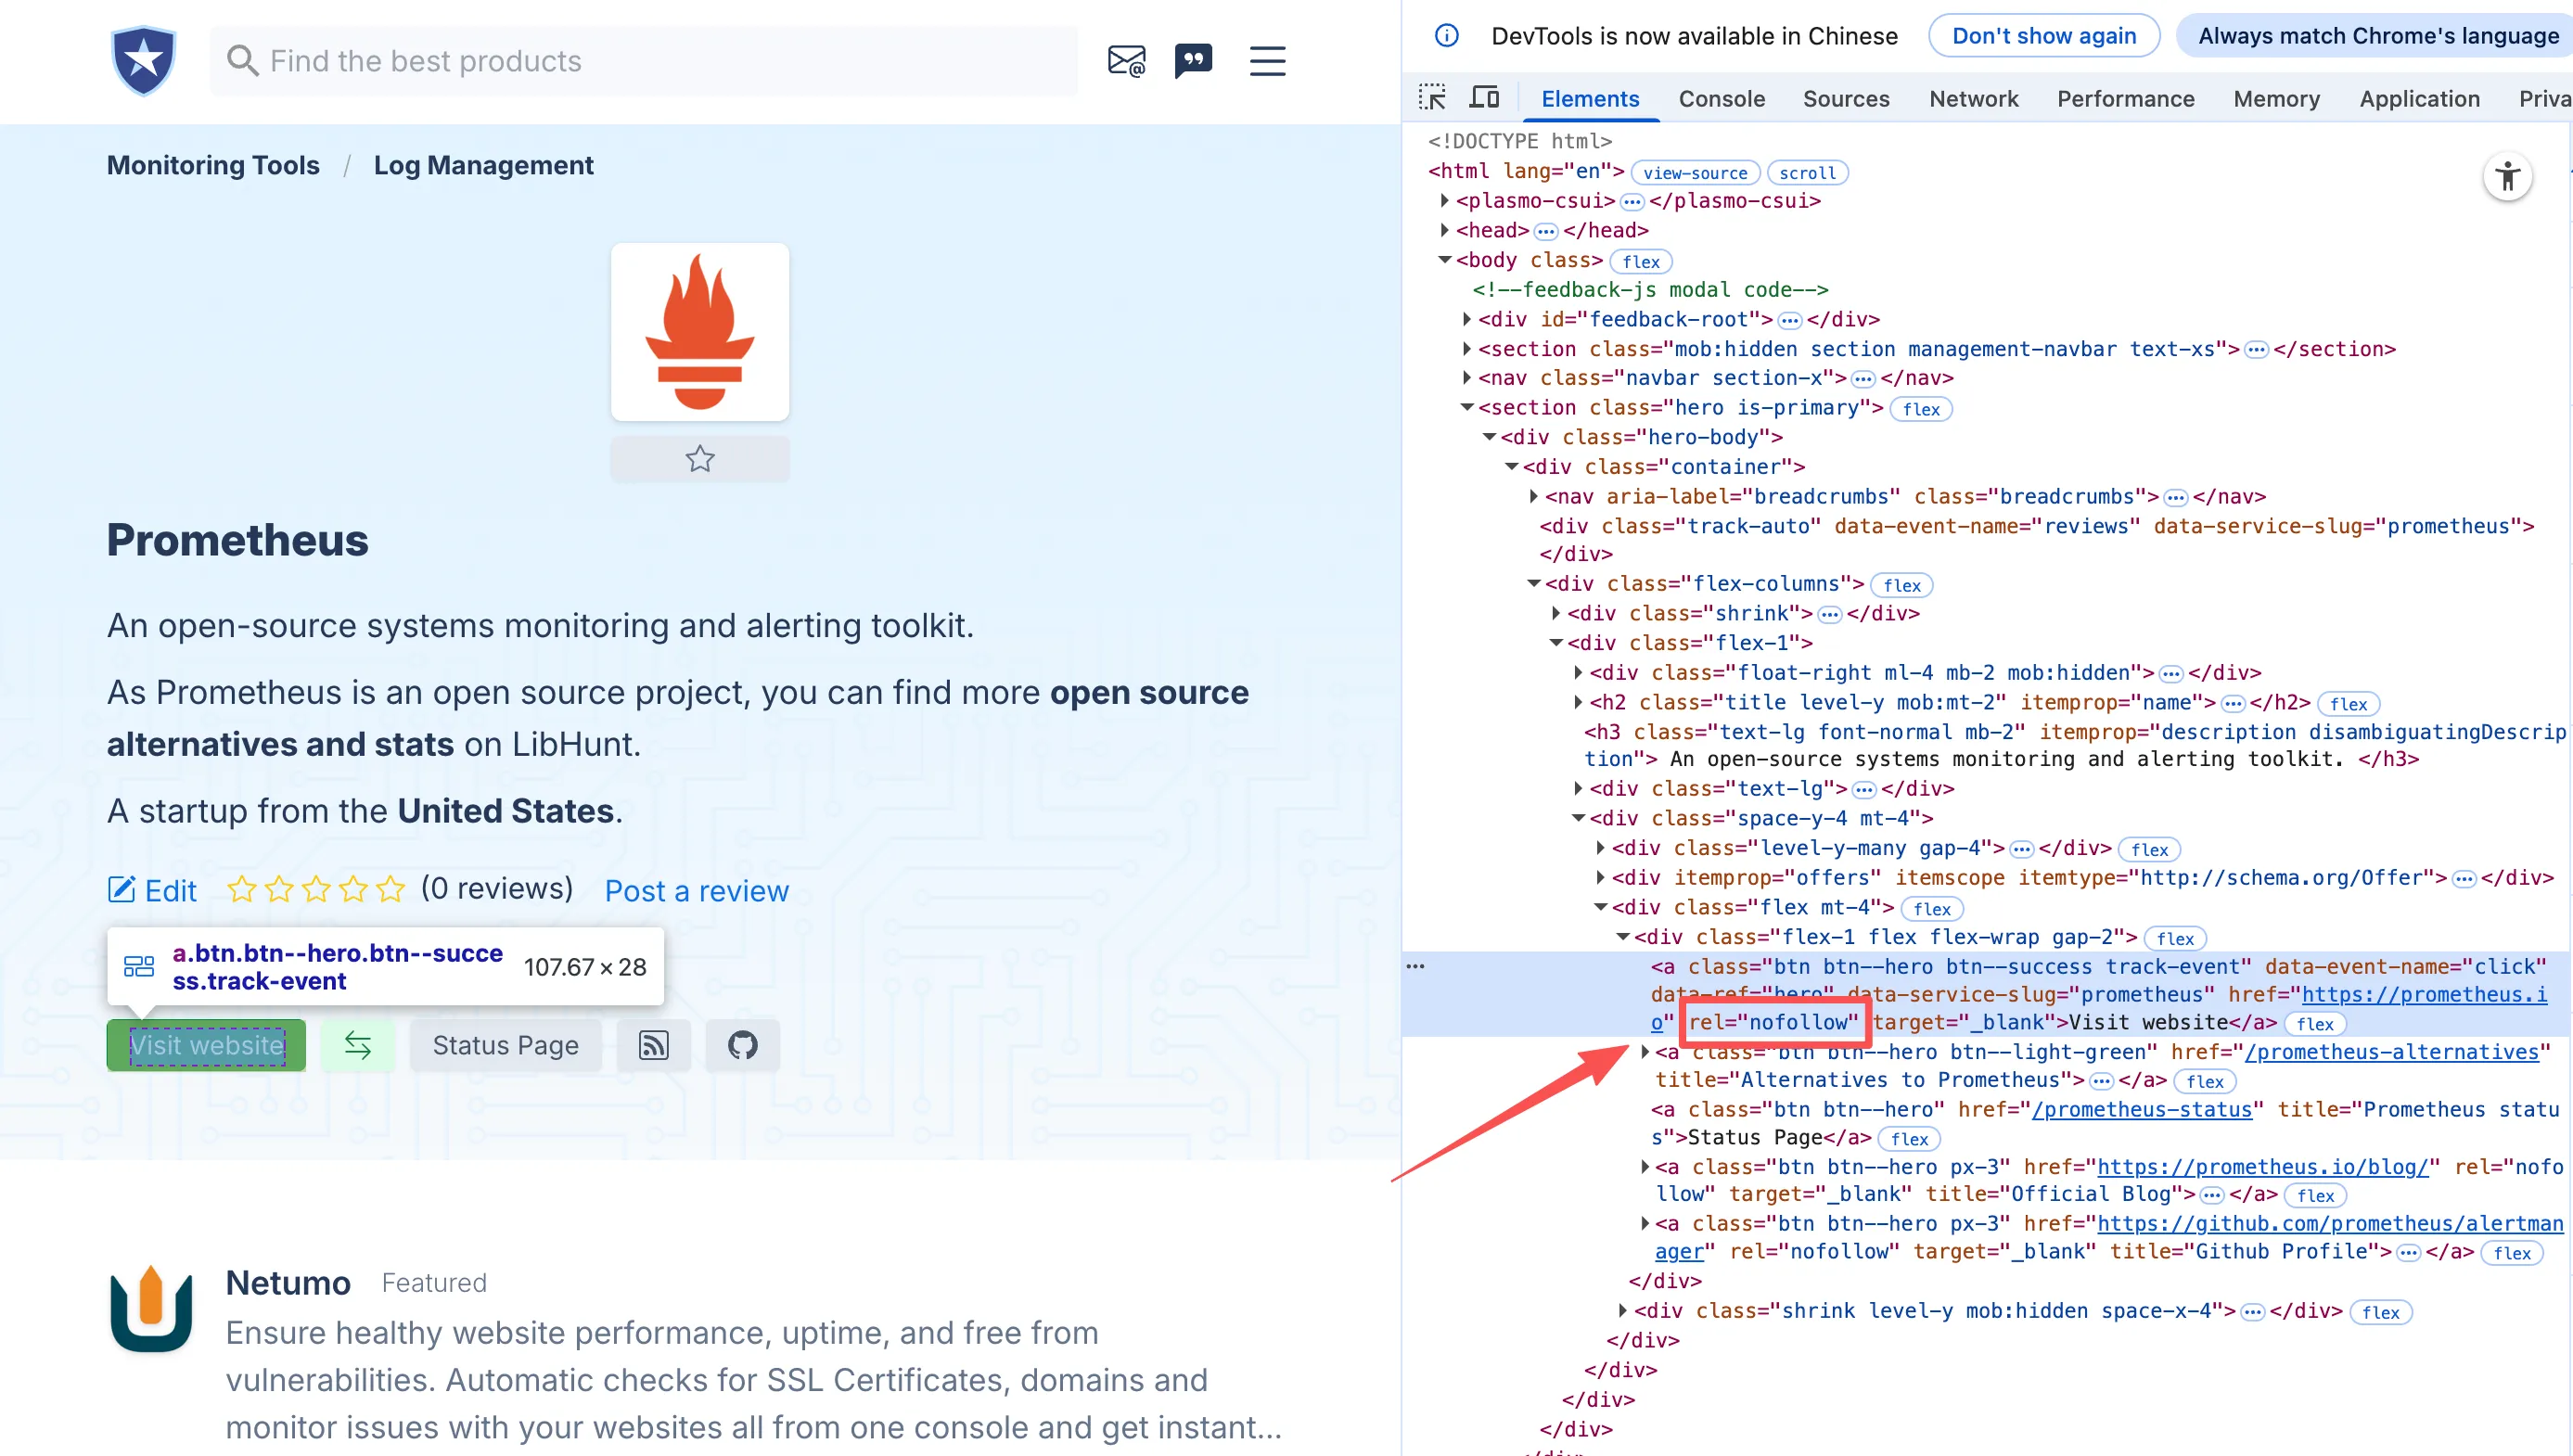Click the GitHub profile icon button
This screenshot has height=1456, width=2573.
coord(742,1045)
